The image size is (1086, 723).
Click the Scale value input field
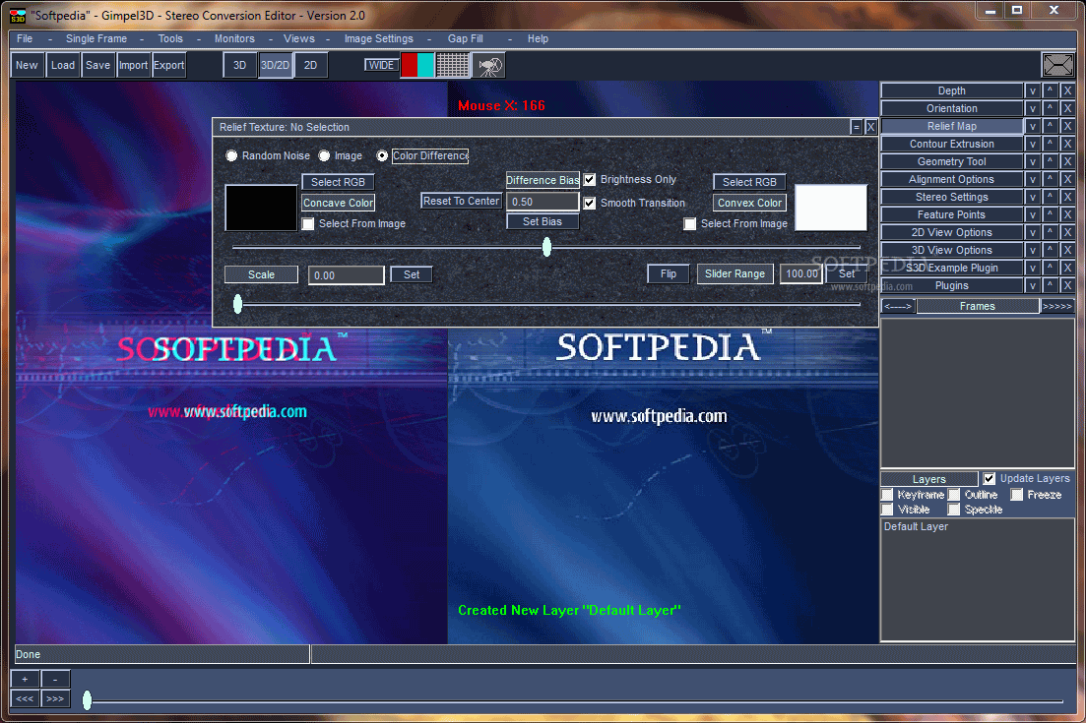(x=346, y=275)
